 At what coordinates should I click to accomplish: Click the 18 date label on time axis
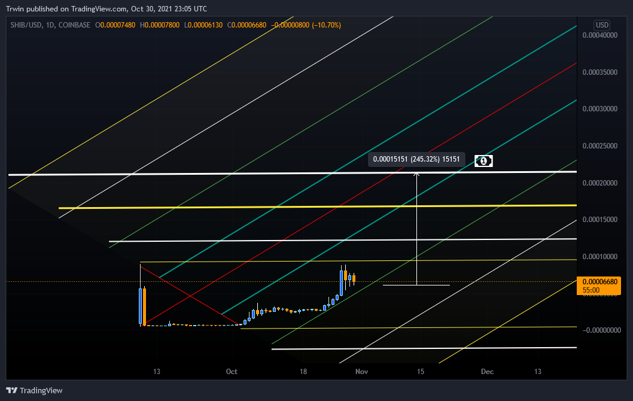(x=303, y=372)
